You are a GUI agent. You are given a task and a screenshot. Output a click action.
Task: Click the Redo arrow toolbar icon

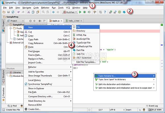click(x=23, y=12)
